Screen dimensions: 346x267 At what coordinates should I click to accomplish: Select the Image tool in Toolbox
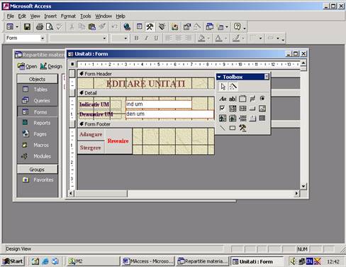click(262, 109)
